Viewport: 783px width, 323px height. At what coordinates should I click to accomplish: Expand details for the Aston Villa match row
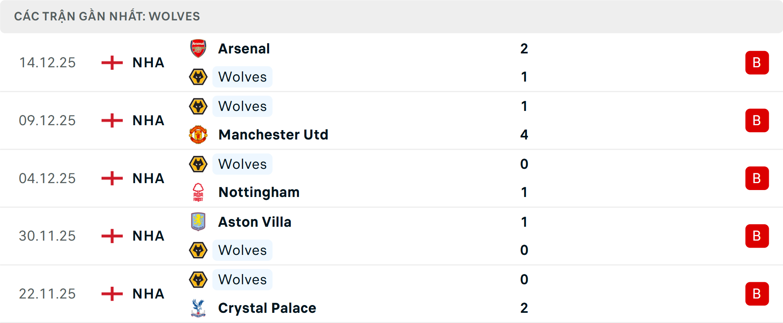click(x=391, y=236)
